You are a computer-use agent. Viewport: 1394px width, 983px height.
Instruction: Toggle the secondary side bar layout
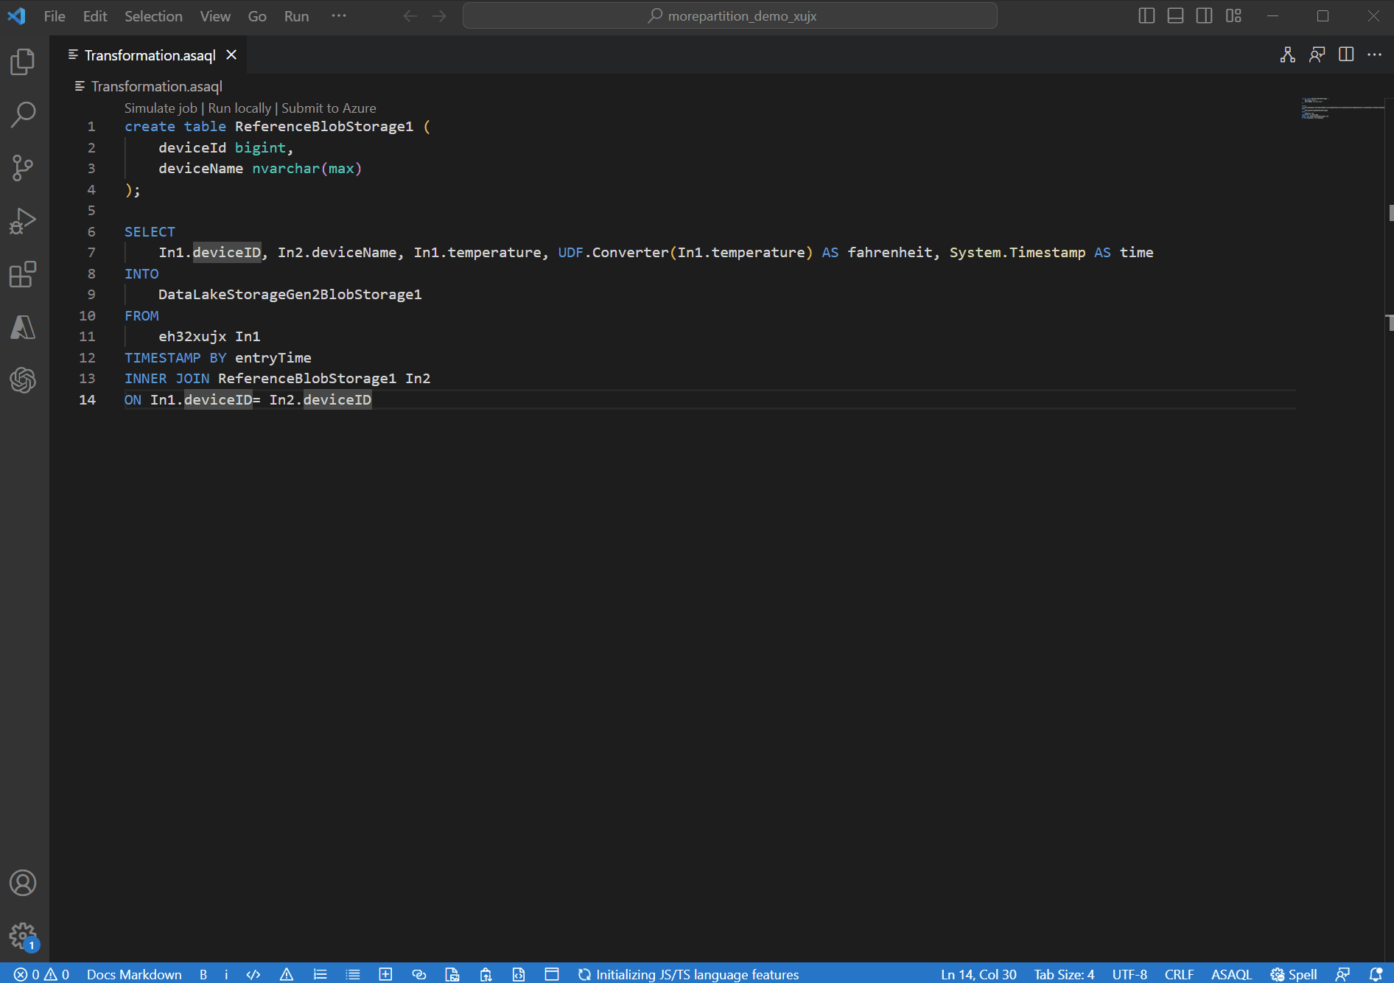(1204, 16)
